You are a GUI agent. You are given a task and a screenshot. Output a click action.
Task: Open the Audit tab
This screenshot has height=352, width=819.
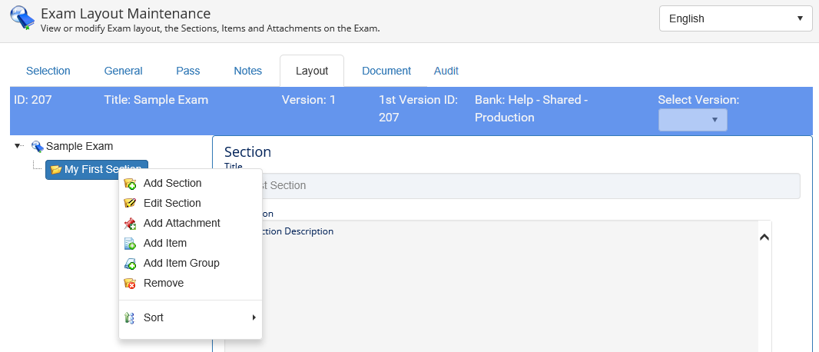pyautogui.click(x=446, y=71)
